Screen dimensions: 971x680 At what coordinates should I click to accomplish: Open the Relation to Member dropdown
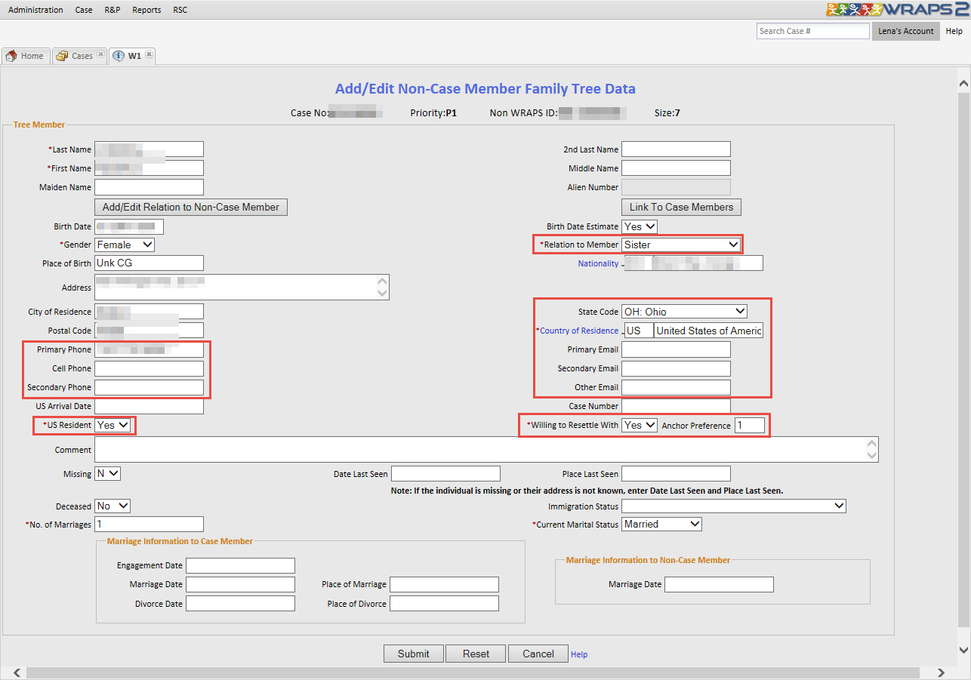click(681, 245)
